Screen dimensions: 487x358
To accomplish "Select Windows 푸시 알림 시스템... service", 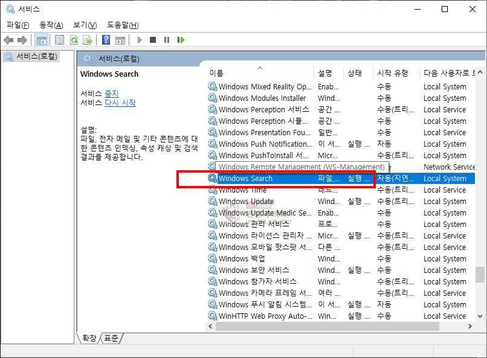I will (x=341, y=305).
